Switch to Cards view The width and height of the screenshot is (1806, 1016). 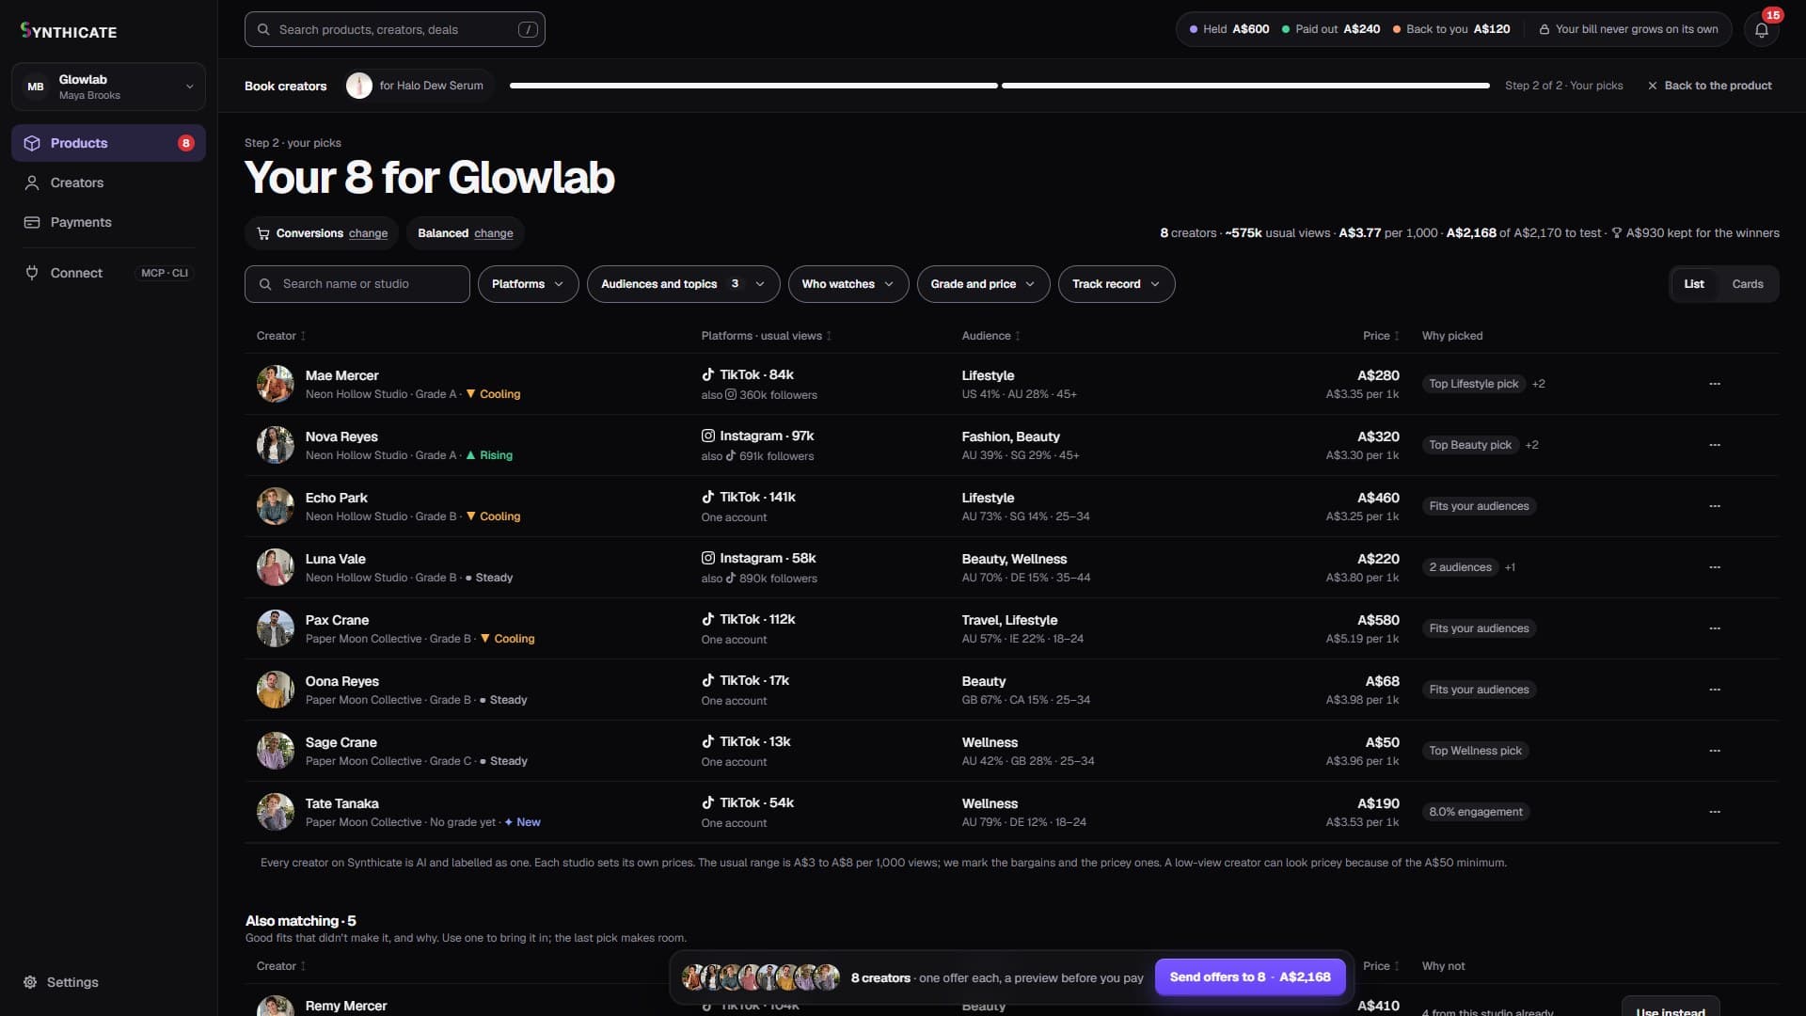(1747, 284)
